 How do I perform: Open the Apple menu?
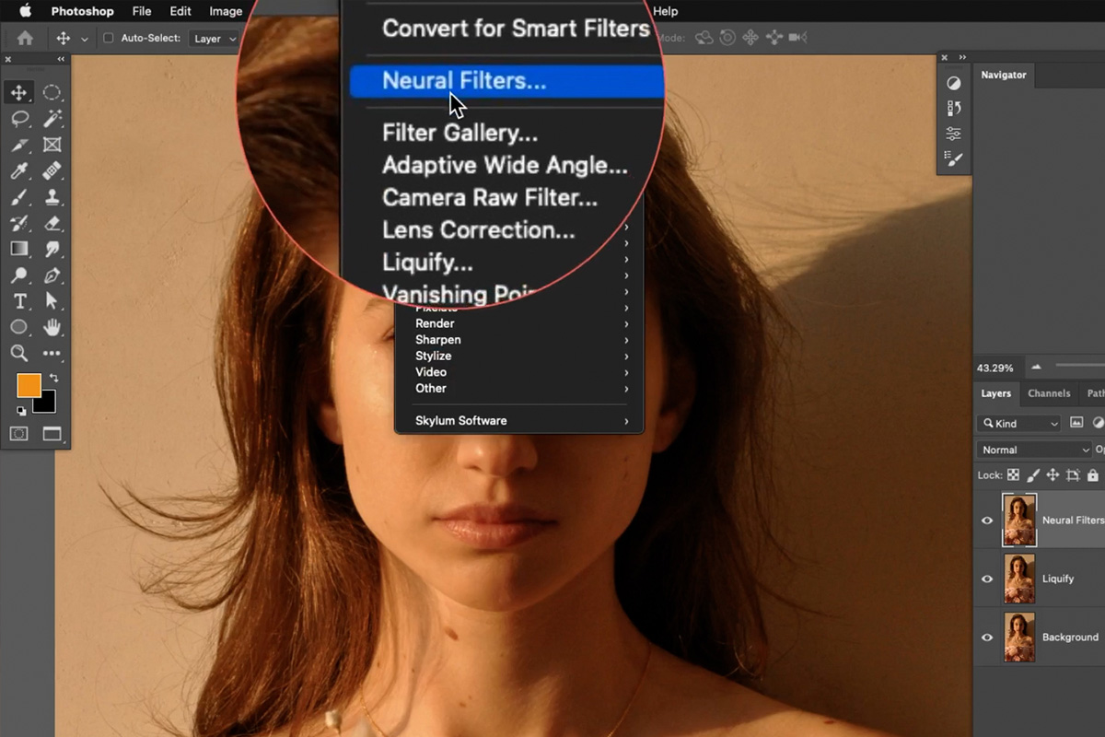[x=25, y=11]
